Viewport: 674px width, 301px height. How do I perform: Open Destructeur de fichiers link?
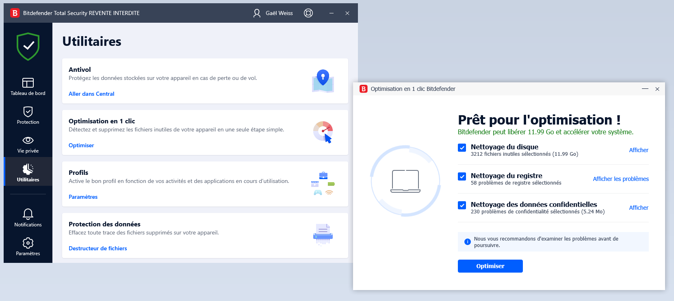[x=98, y=248]
